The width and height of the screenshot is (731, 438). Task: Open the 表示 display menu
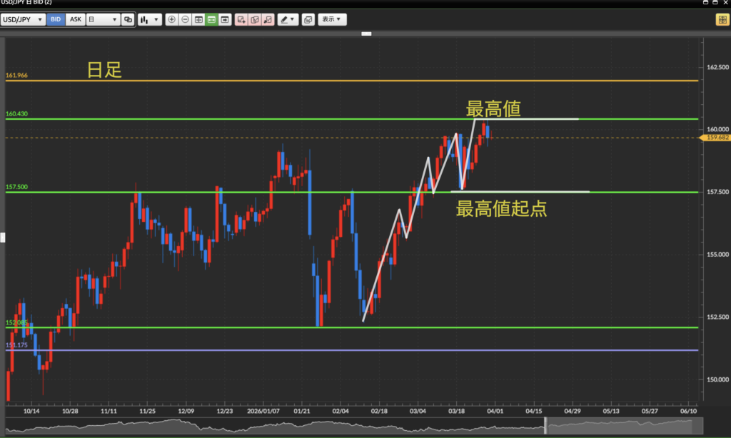point(332,20)
